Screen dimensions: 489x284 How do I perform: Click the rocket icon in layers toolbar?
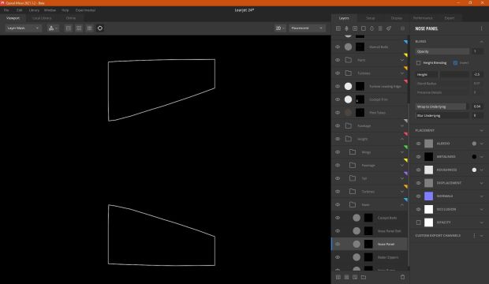coord(389,28)
